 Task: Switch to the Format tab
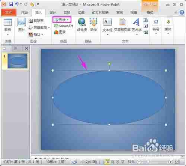[x=150, y=12]
